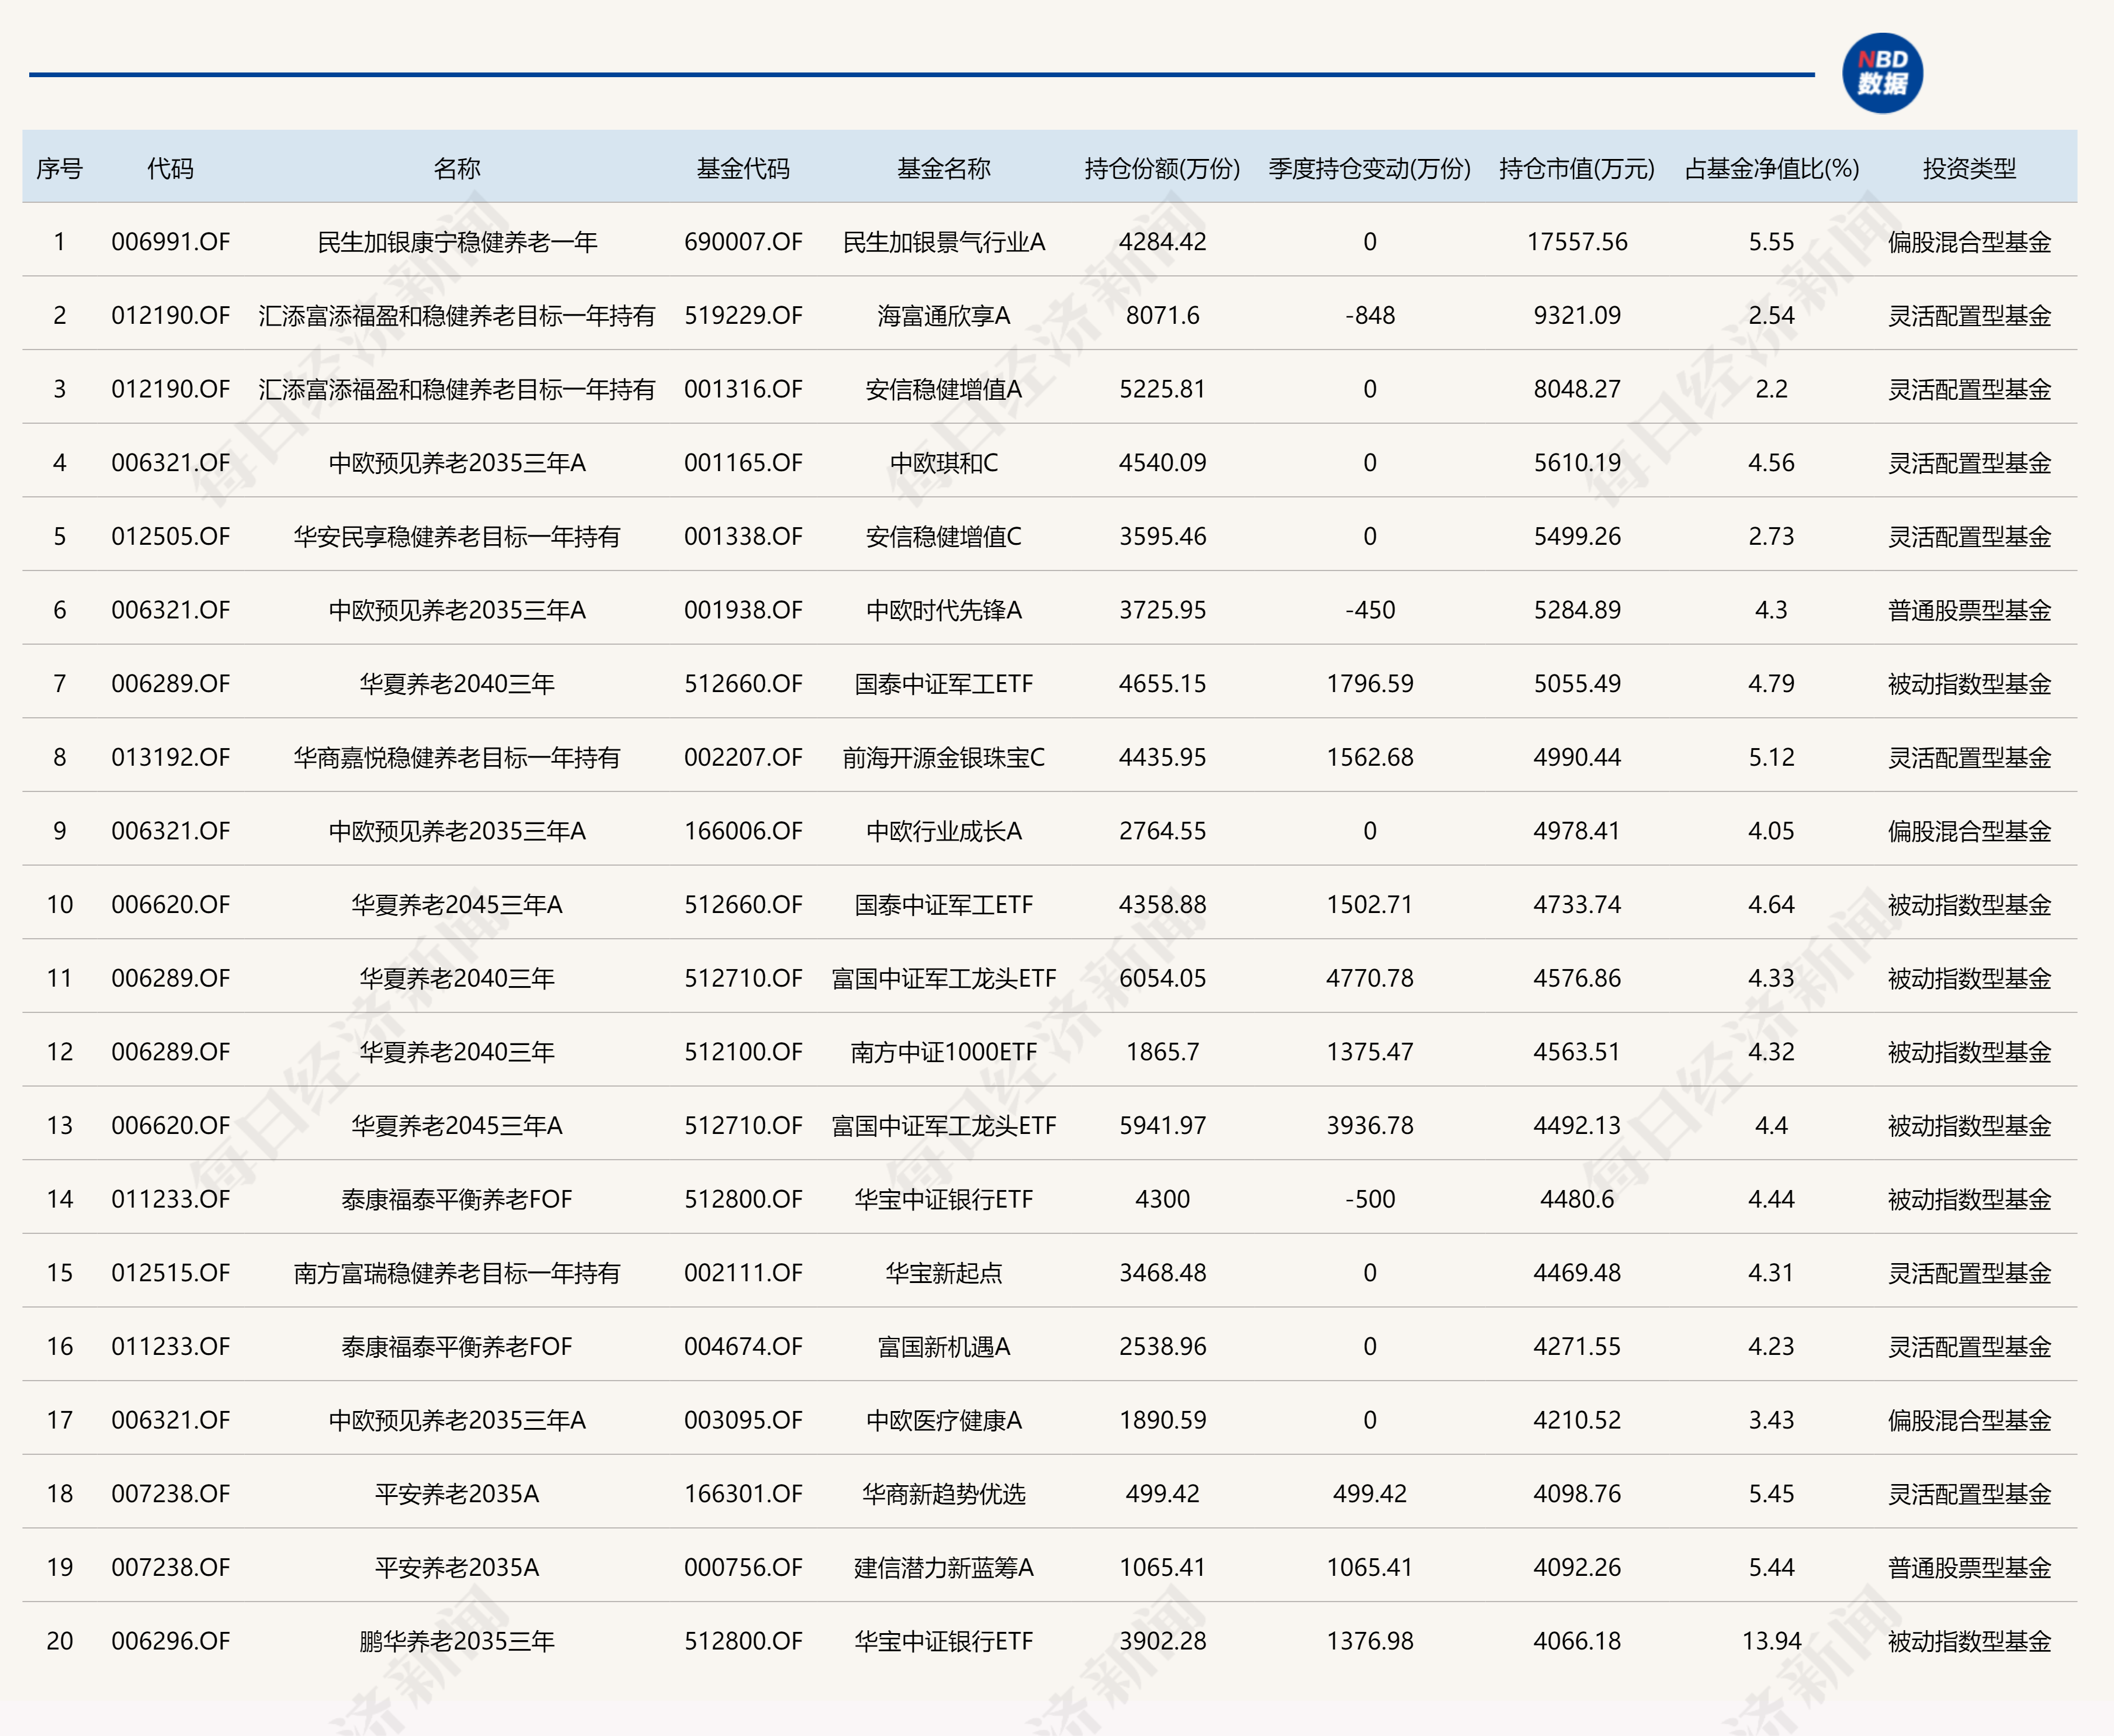Click the 持仓份额(万份) column header

click(1162, 168)
